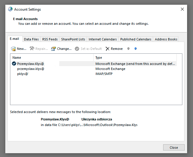Click the New account envelope icon

click(x=13, y=49)
